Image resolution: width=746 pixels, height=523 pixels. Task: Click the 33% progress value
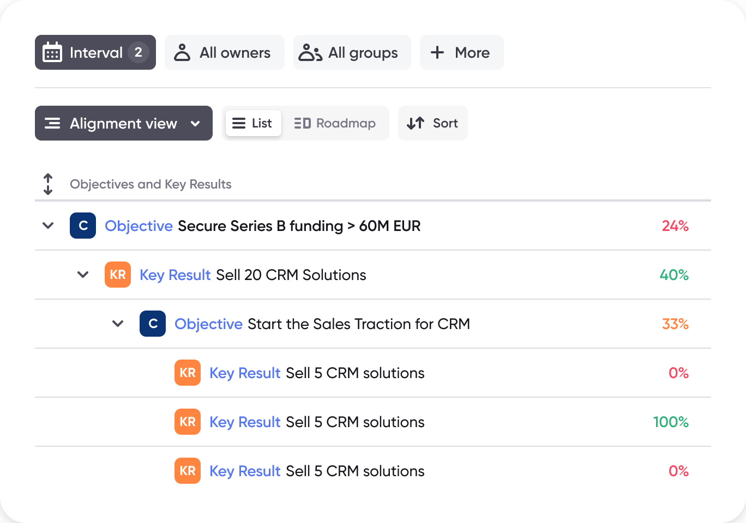pos(675,324)
